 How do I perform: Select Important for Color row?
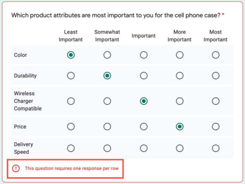[x=144, y=55]
